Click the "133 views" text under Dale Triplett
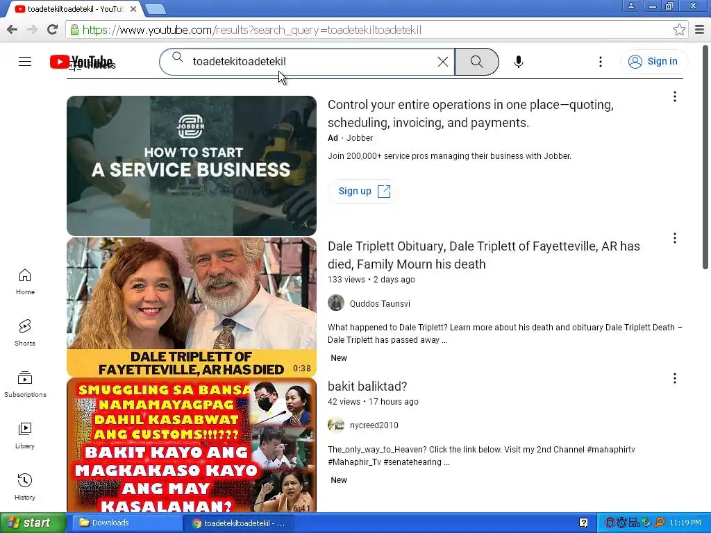The width and height of the screenshot is (711, 533). (346, 280)
